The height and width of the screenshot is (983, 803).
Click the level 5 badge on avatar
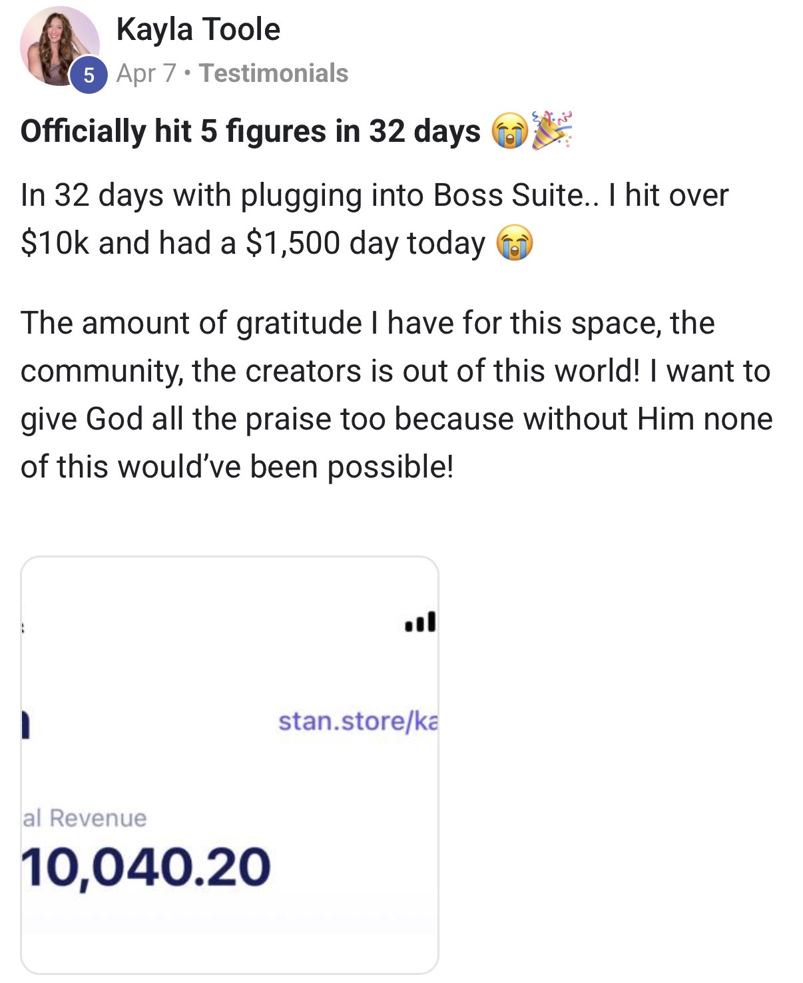[89, 75]
